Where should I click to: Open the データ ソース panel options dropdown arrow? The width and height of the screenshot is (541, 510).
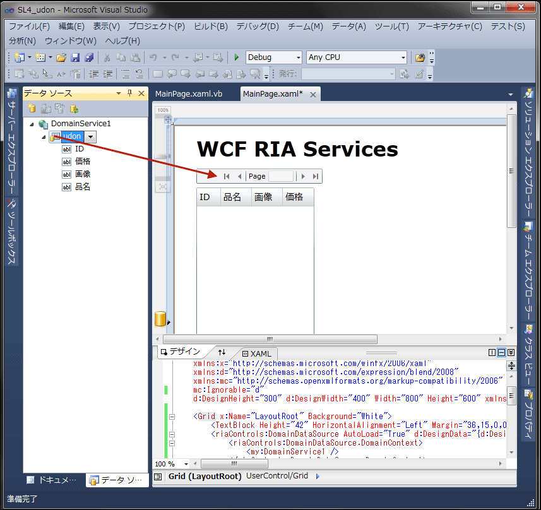click(119, 93)
